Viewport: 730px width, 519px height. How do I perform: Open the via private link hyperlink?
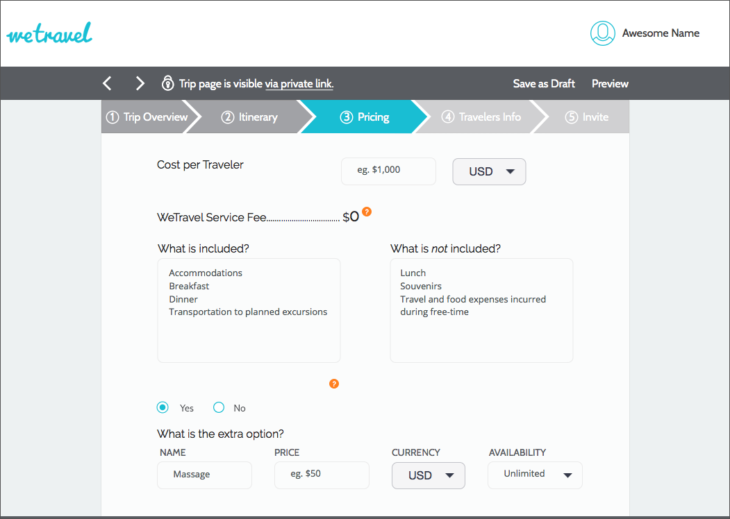click(299, 84)
